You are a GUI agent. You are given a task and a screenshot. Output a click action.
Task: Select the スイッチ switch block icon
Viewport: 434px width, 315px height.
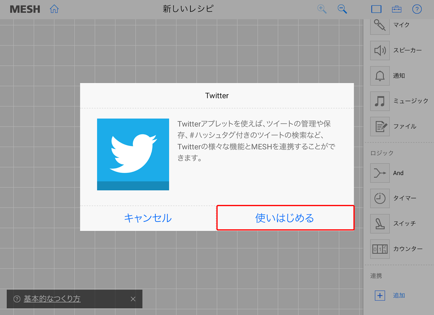tap(380, 224)
